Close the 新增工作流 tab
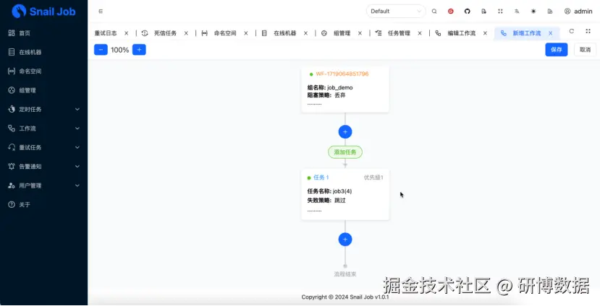Image resolution: width=600 pixels, height=306 pixels. (551, 33)
